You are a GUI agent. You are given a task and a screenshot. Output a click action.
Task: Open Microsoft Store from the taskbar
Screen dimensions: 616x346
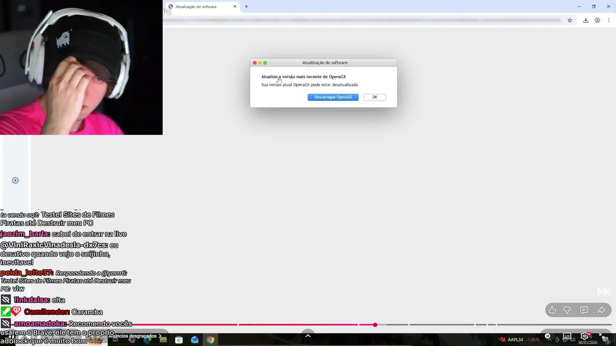(x=179, y=340)
